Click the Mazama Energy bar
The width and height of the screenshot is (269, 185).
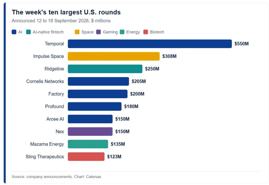pos(88,144)
